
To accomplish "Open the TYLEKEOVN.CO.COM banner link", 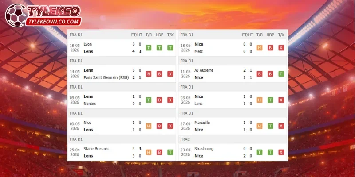I will [53, 22].
